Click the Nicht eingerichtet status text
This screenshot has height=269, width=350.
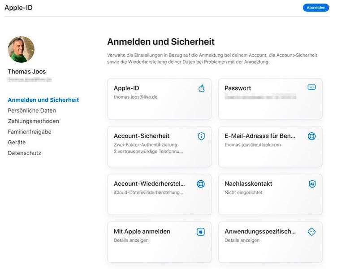click(243, 193)
